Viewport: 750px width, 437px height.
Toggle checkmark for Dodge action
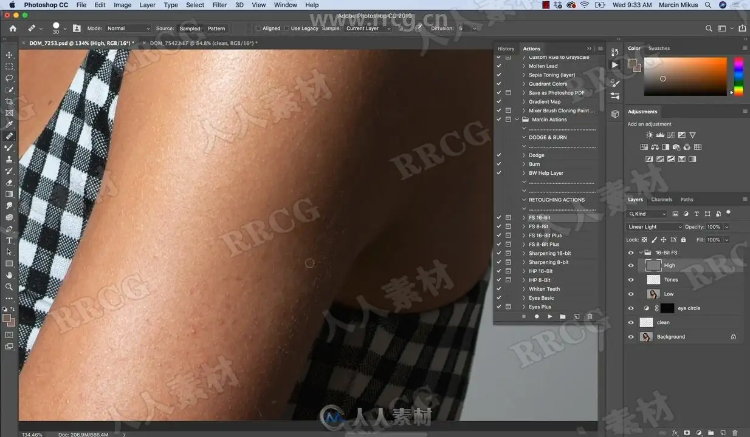coord(499,155)
